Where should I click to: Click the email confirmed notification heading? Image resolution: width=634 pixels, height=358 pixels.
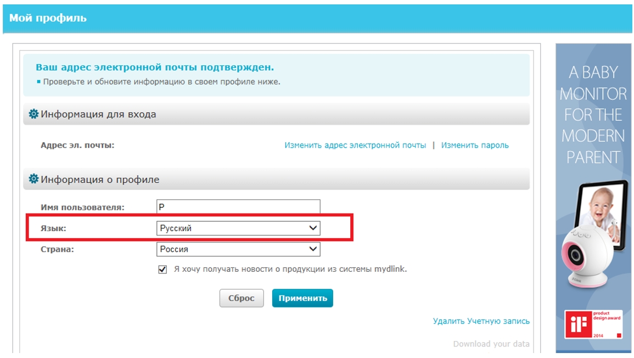coord(155,68)
